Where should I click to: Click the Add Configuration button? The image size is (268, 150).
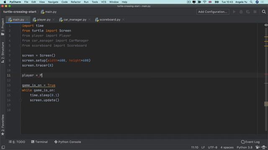pos(213,12)
